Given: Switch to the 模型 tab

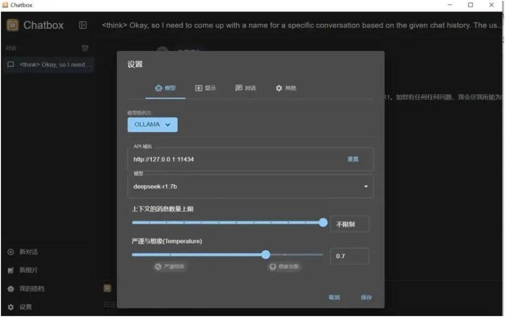Looking at the screenshot, I should 165,88.
